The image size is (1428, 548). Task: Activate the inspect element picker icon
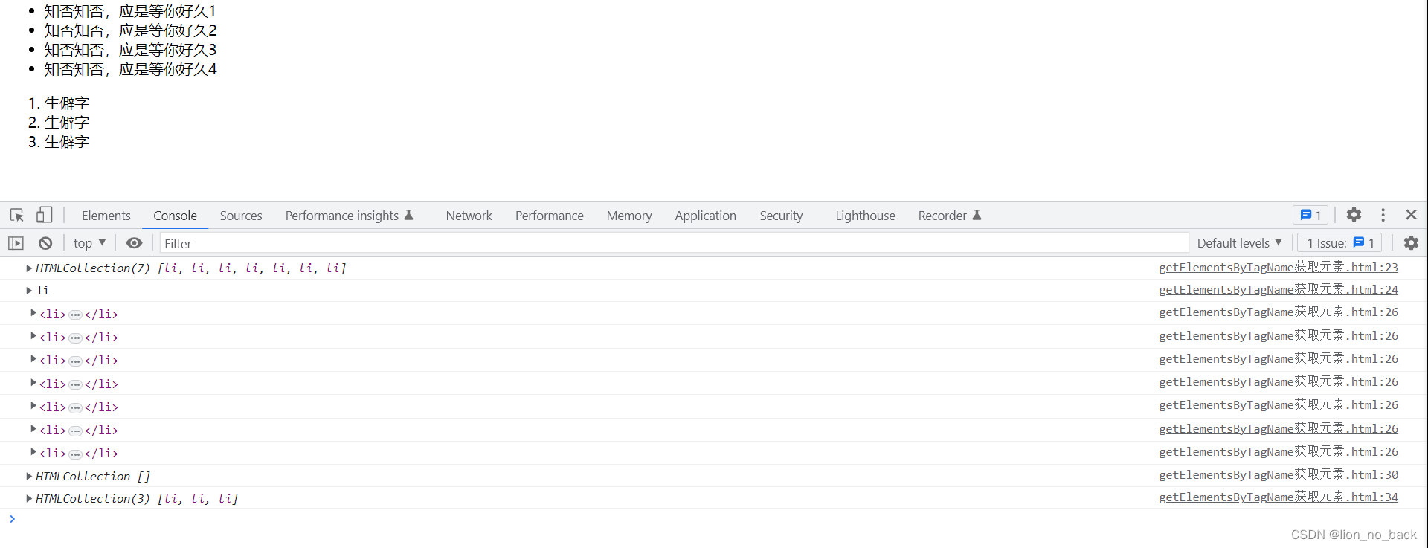(x=17, y=216)
